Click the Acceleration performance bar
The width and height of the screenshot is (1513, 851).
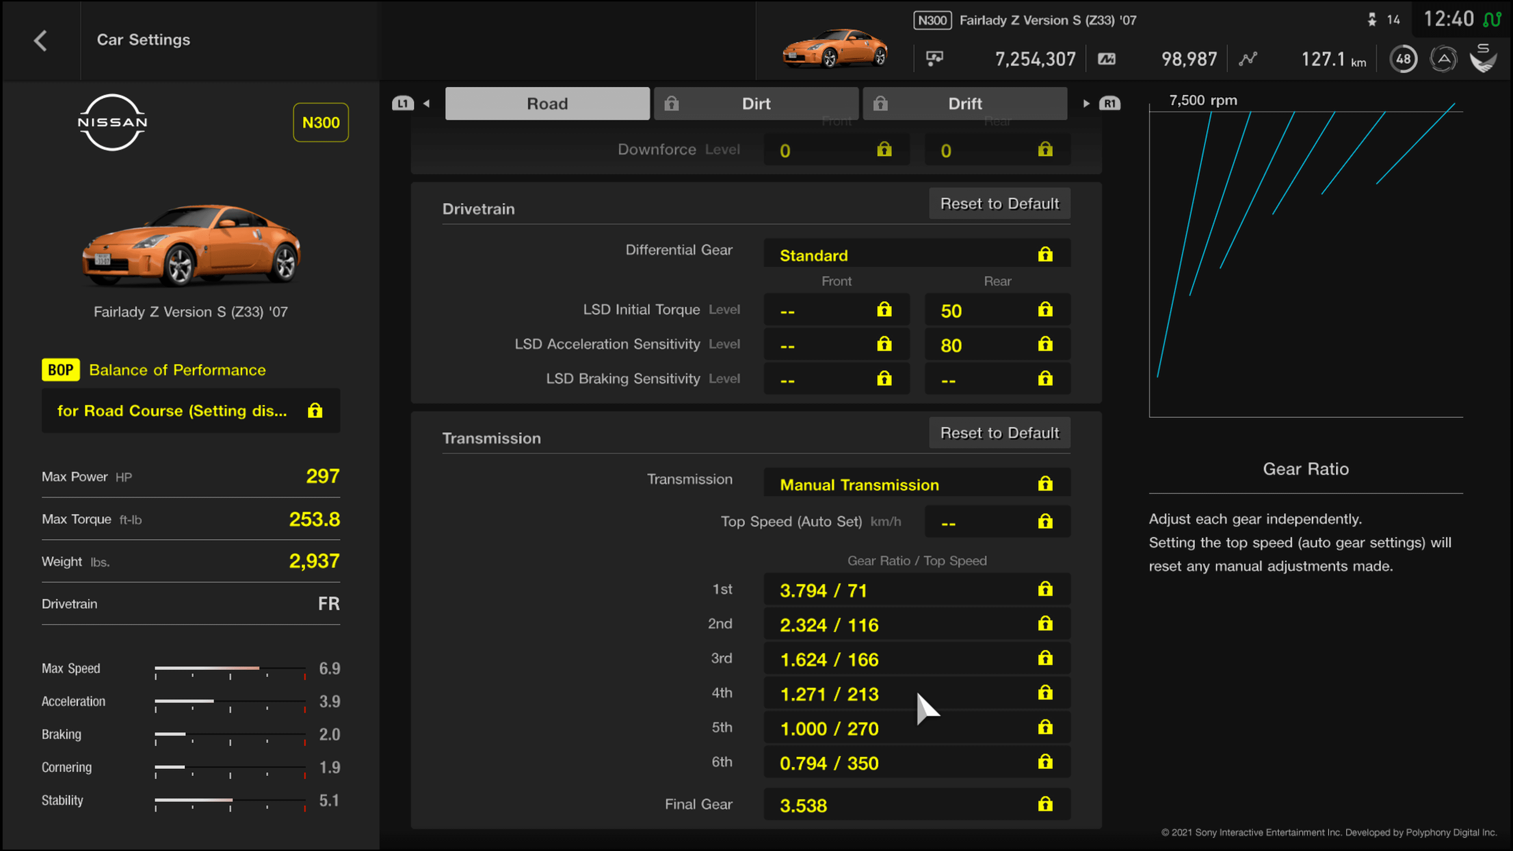pyautogui.click(x=230, y=702)
